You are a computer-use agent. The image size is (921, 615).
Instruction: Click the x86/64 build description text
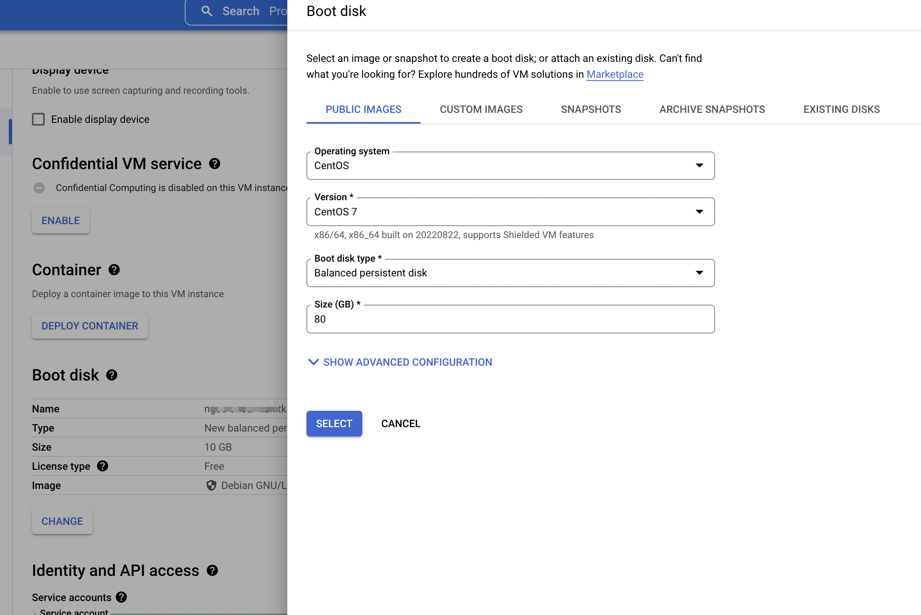[454, 235]
